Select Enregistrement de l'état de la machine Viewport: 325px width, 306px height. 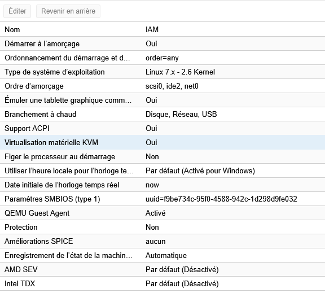tap(162, 255)
